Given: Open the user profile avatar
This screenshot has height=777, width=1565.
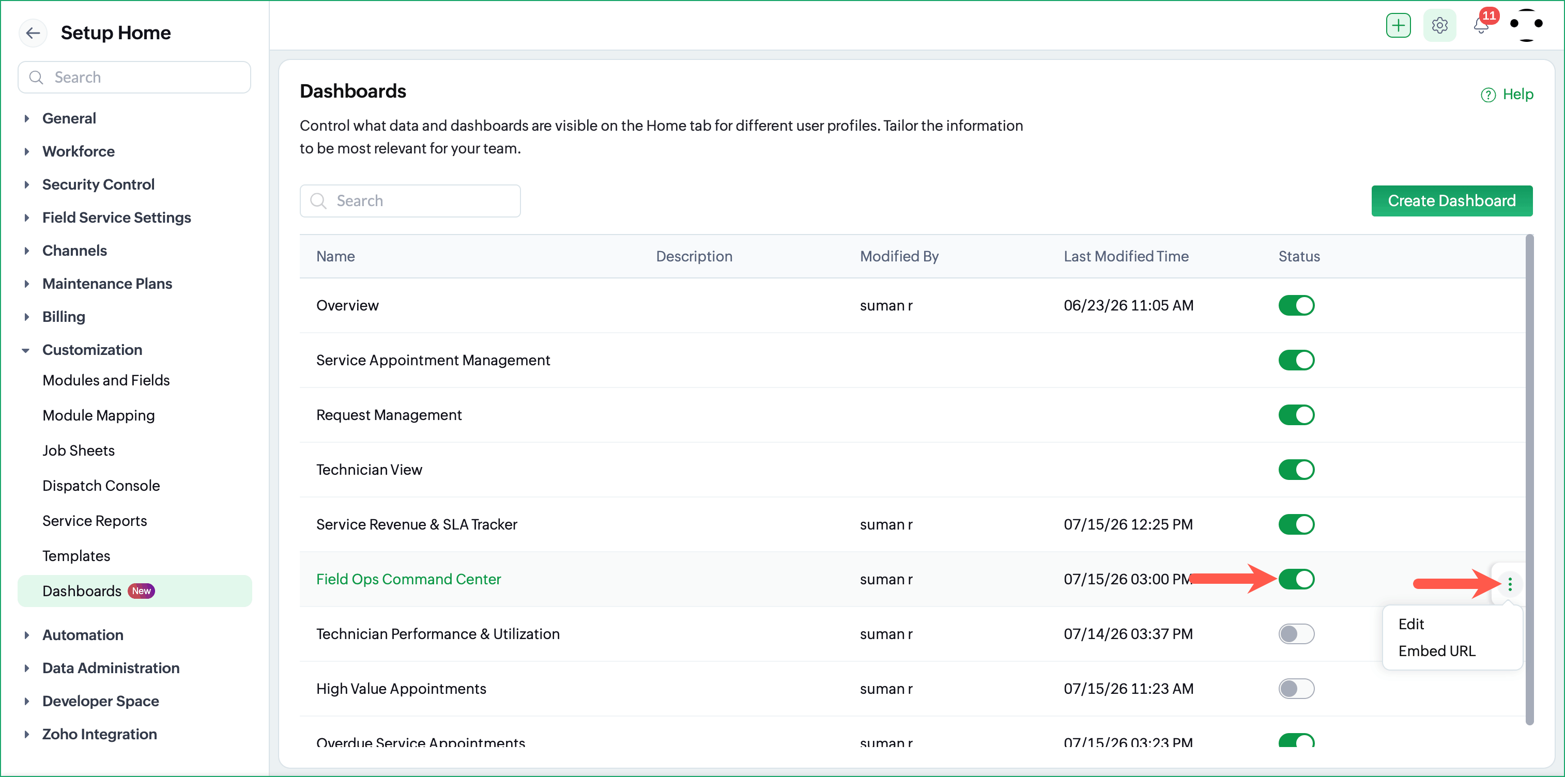Looking at the screenshot, I should coord(1526,24).
